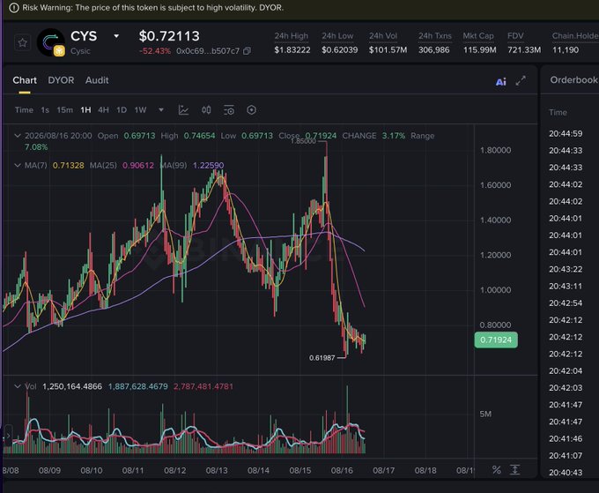The width and height of the screenshot is (599, 493).
Task: Click the orderbook Time column header
Action: [558, 112]
